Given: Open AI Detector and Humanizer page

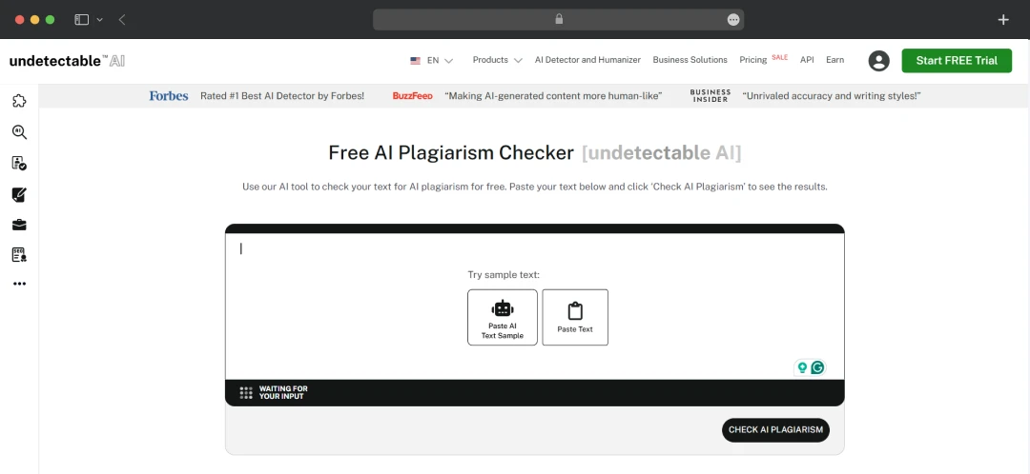Looking at the screenshot, I should [x=587, y=60].
